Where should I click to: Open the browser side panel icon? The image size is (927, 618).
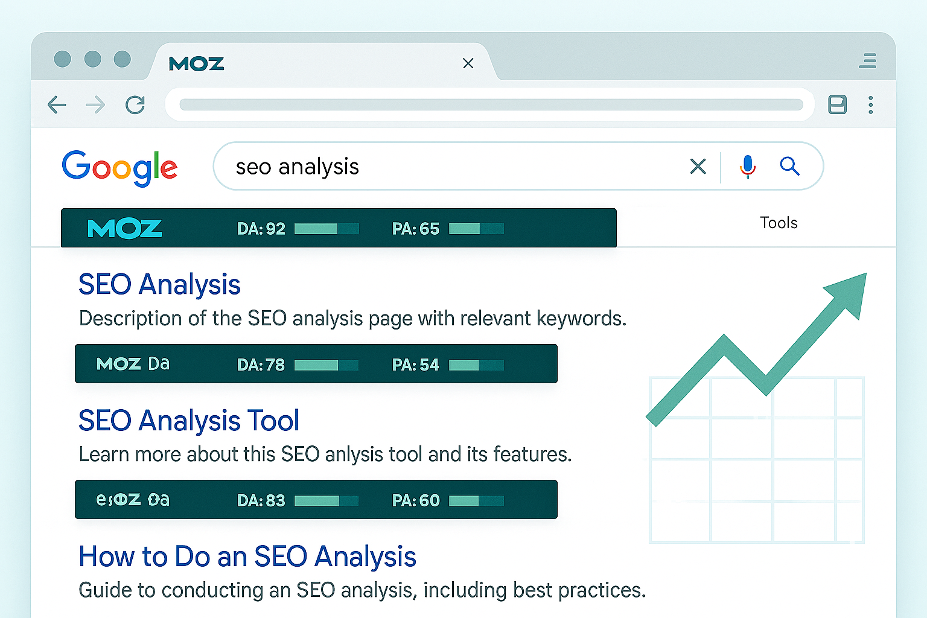click(x=837, y=105)
